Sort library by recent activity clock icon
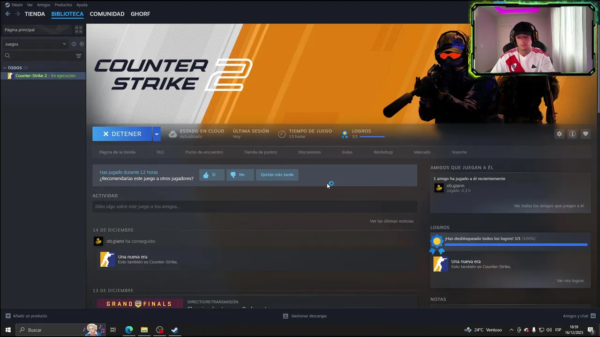 74,44
